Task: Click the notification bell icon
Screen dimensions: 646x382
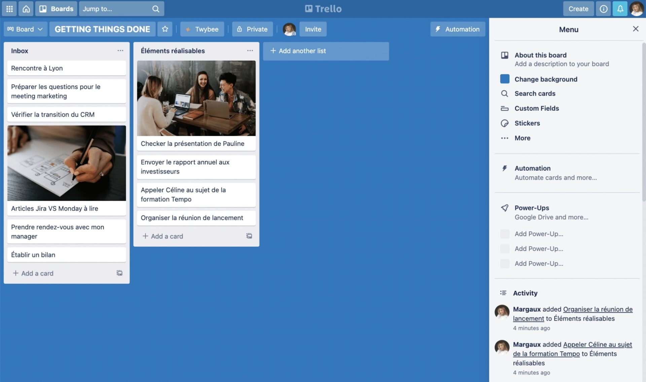Action: pos(620,8)
